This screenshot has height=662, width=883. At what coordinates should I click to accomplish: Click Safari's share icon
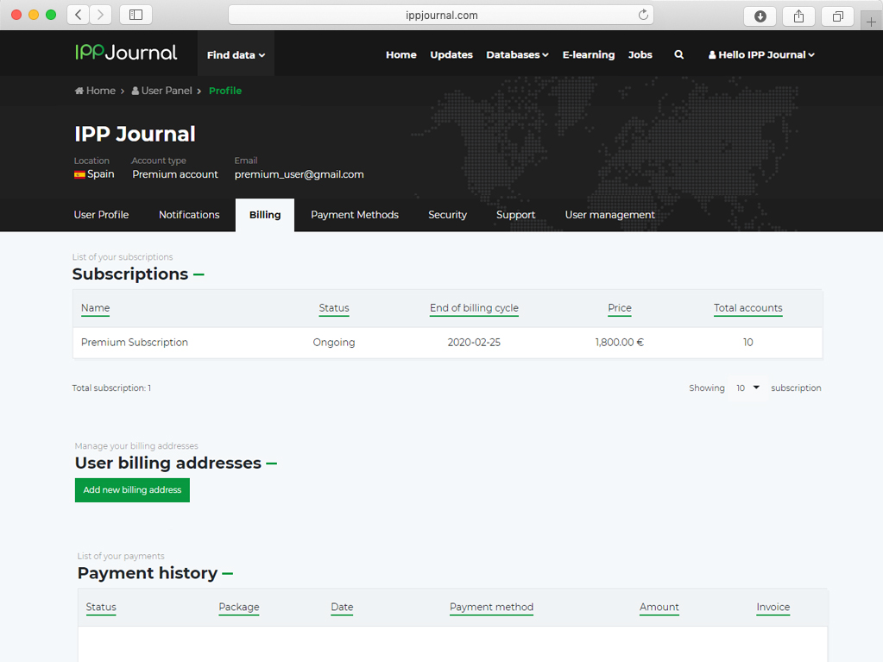point(798,16)
